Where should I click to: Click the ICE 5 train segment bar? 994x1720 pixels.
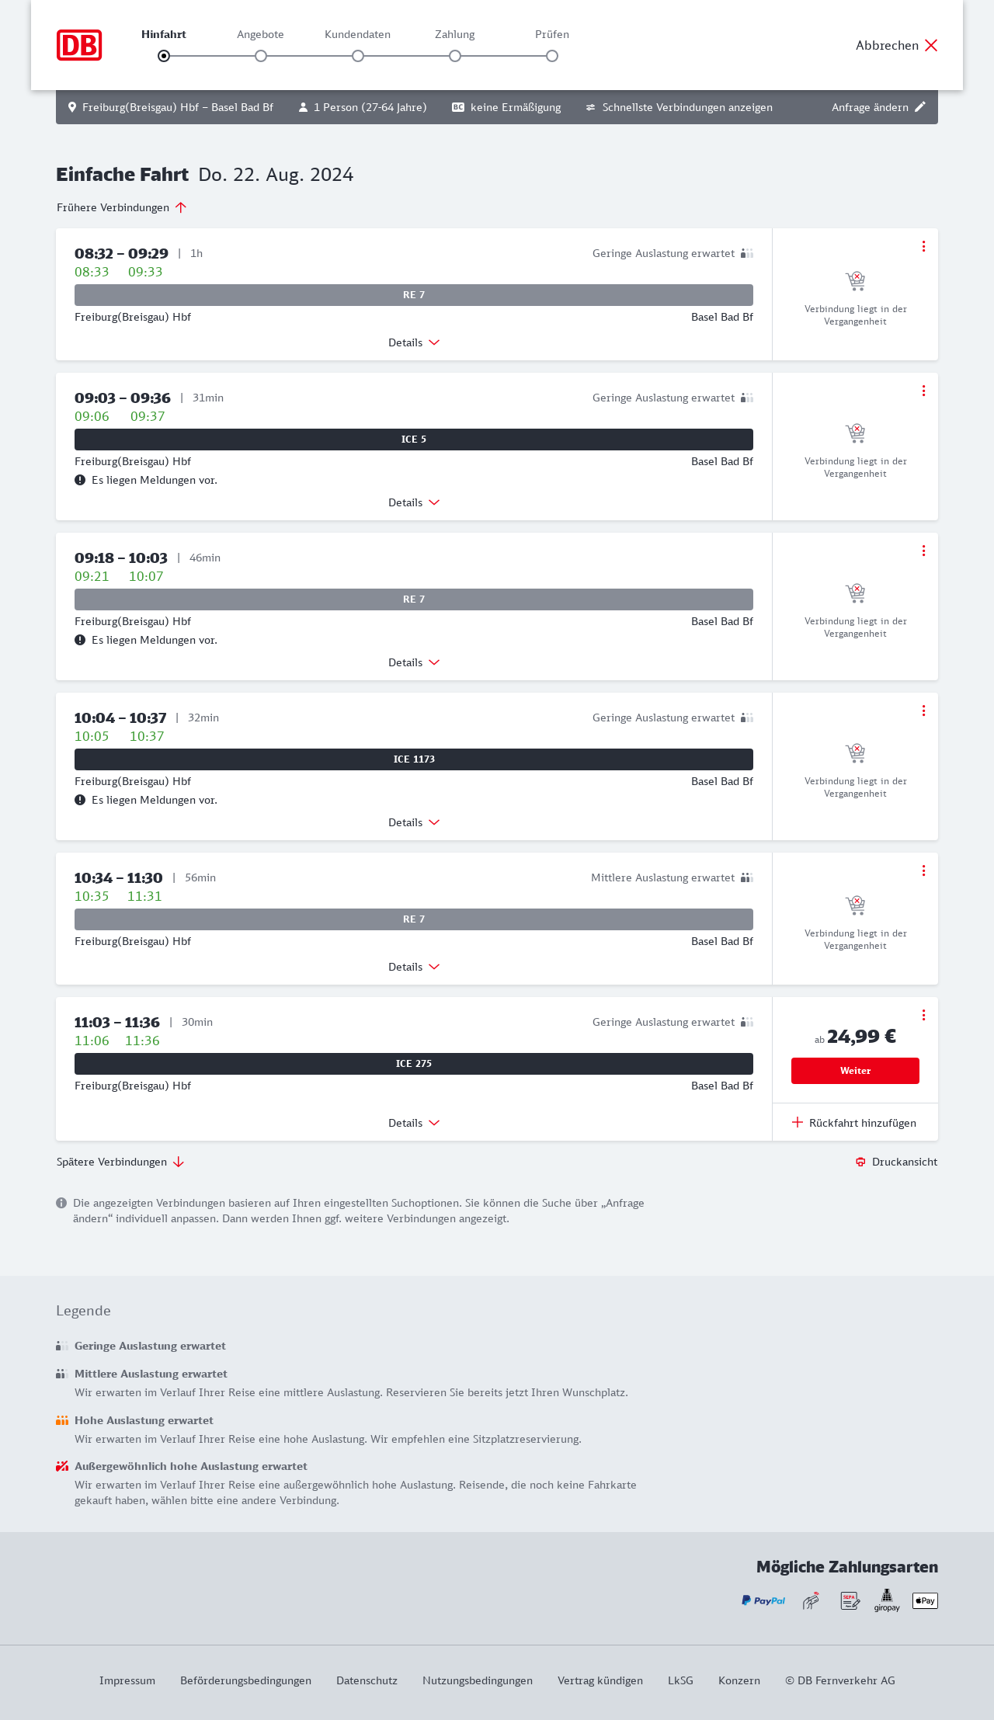click(x=414, y=440)
